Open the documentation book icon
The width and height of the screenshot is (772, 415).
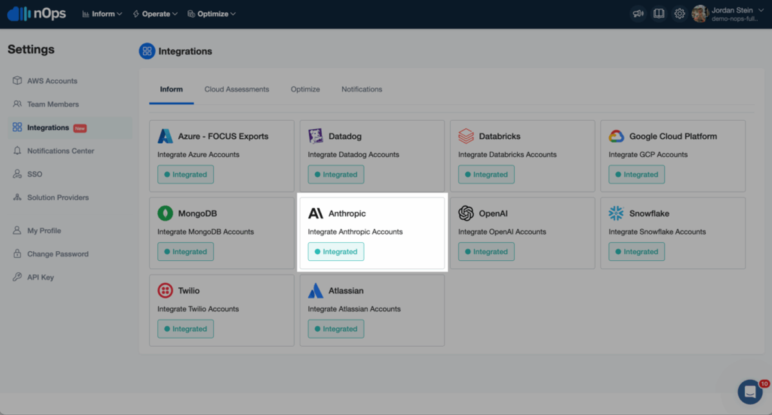[658, 13]
